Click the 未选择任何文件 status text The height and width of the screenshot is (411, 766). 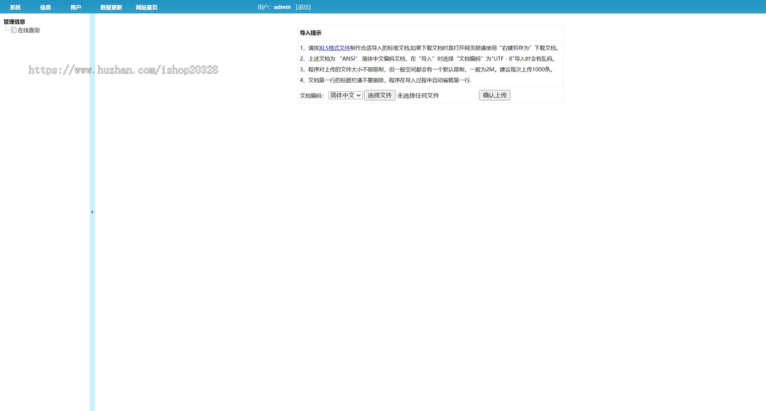[x=418, y=96]
